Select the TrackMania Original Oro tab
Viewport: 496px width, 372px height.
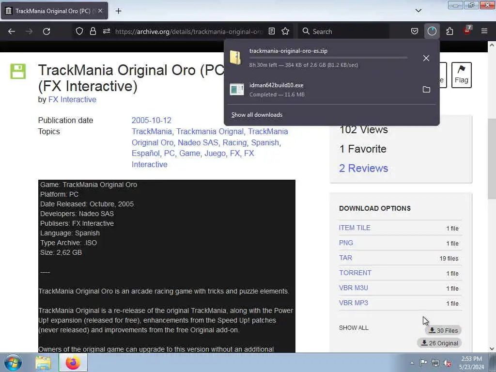click(54, 11)
